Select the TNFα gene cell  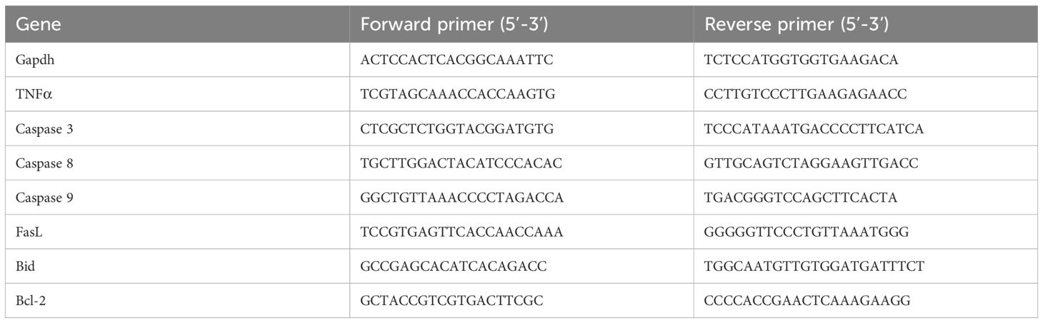33,95
